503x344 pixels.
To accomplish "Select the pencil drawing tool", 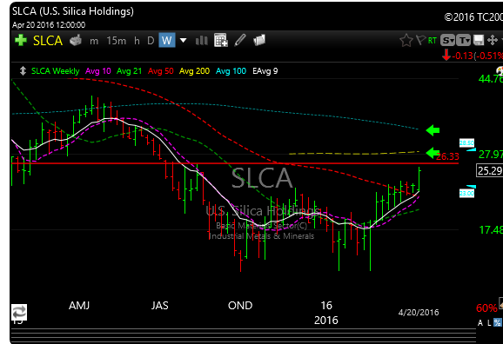I will tap(240, 40).
